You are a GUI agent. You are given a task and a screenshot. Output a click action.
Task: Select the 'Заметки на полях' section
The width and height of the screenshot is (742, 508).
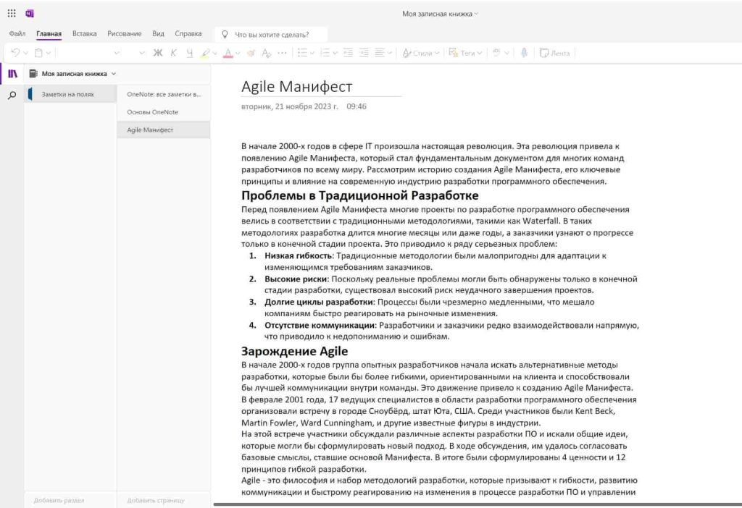click(x=70, y=94)
